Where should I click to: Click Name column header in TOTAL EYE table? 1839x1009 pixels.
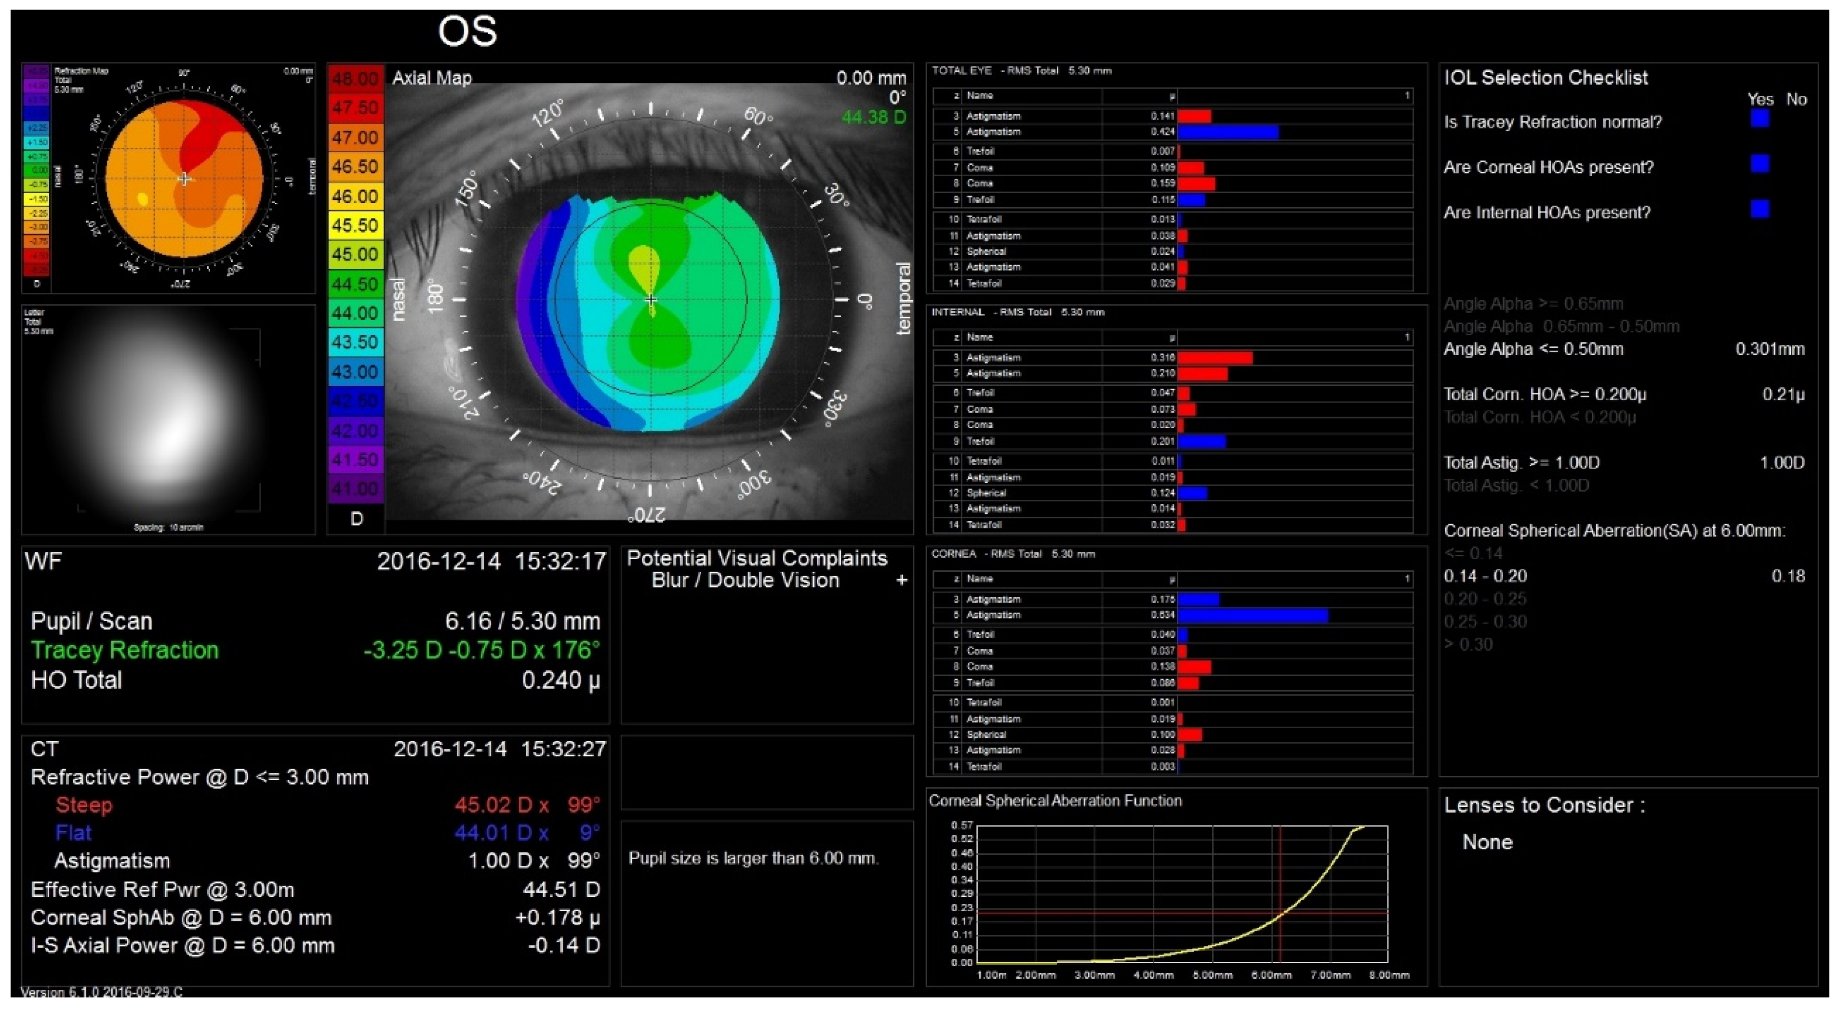click(x=979, y=96)
